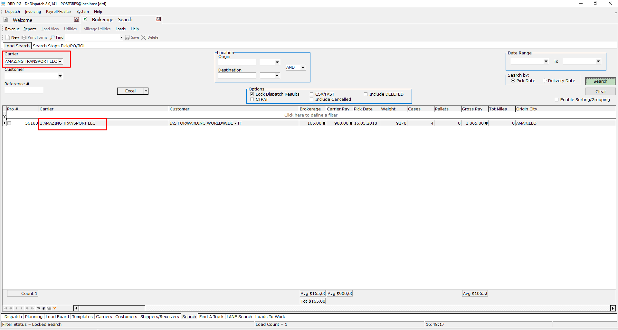Click the refresh arrow in grid navigator
The width and height of the screenshot is (618, 330).
(x=38, y=308)
